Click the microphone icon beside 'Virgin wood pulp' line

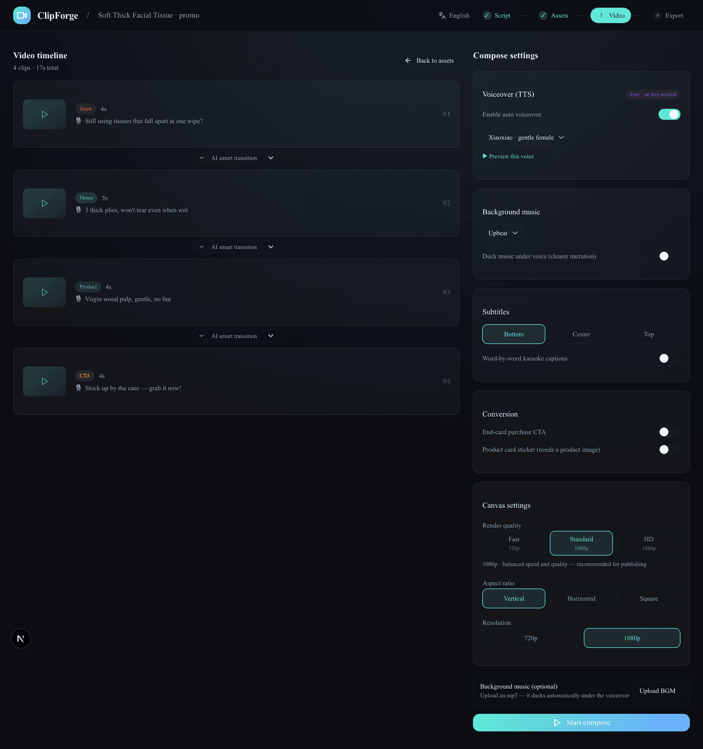[79, 299]
